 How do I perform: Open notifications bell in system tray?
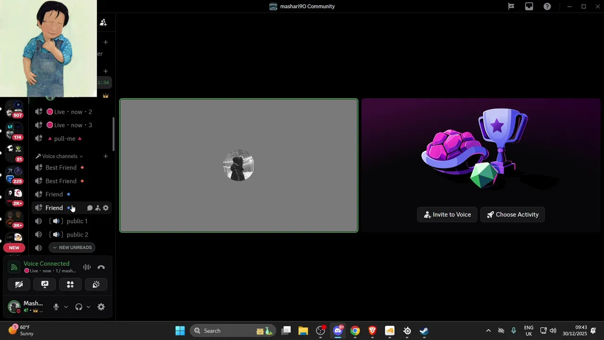[x=594, y=331]
